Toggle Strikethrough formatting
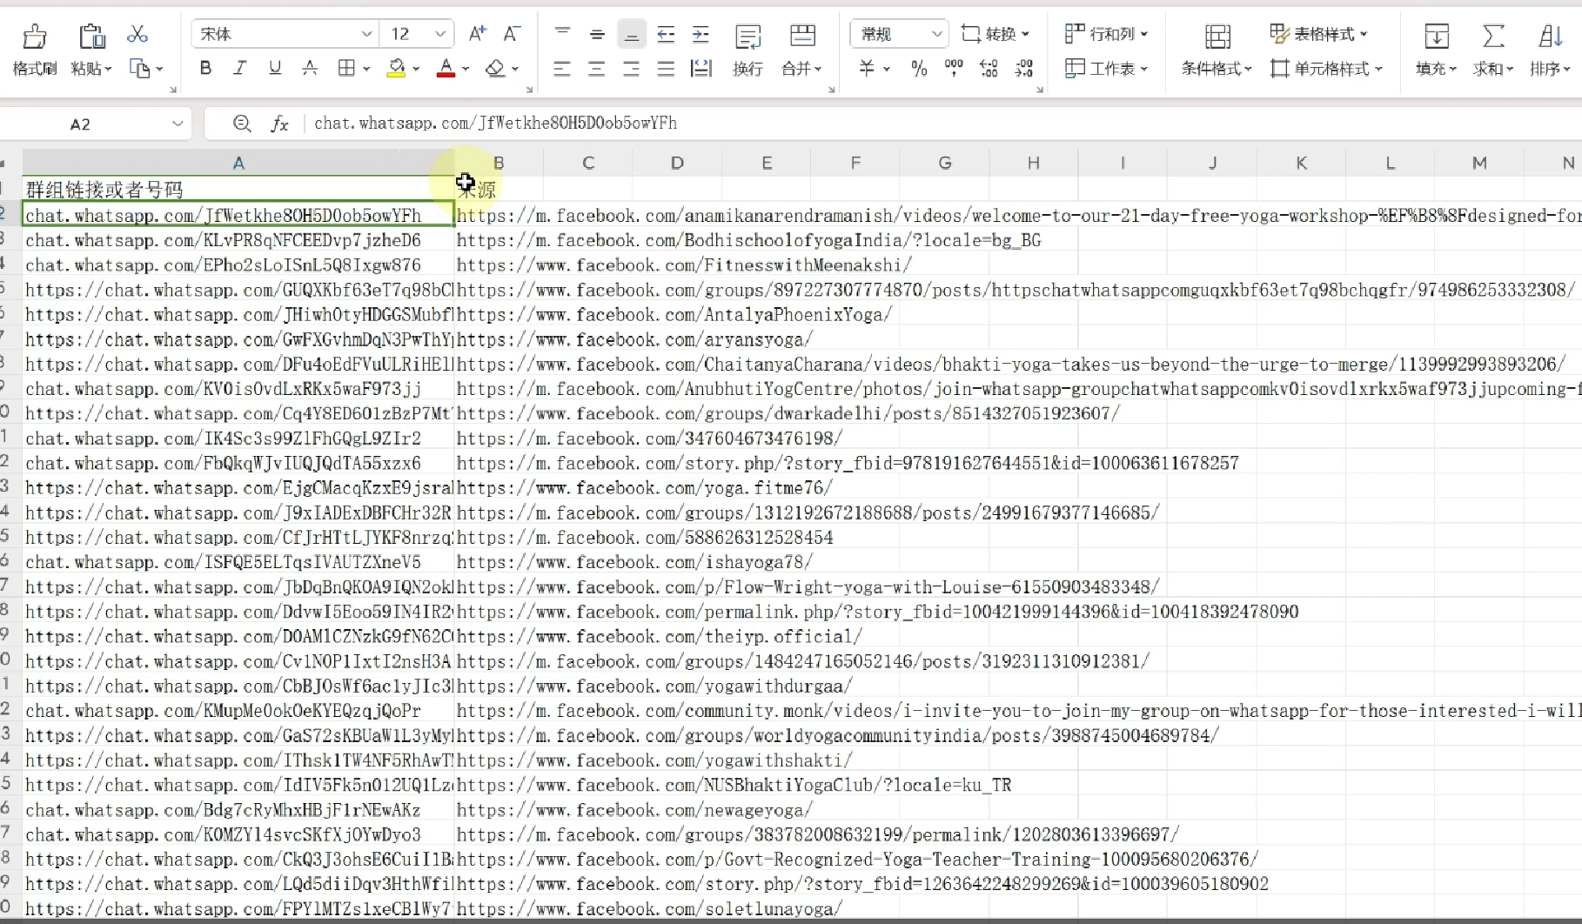The height and width of the screenshot is (924, 1582). tap(310, 68)
